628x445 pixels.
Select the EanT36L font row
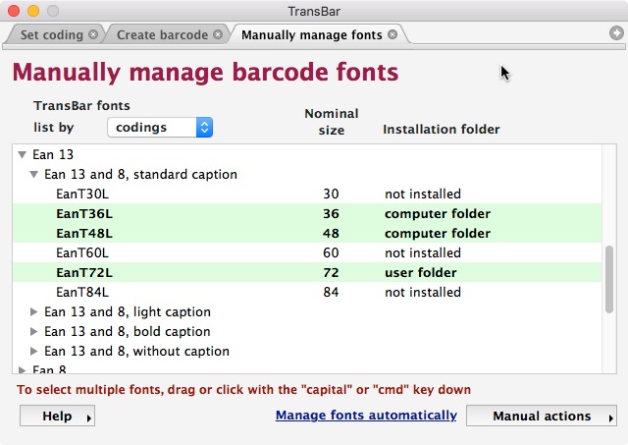pyautogui.click(x=307, y=213)
